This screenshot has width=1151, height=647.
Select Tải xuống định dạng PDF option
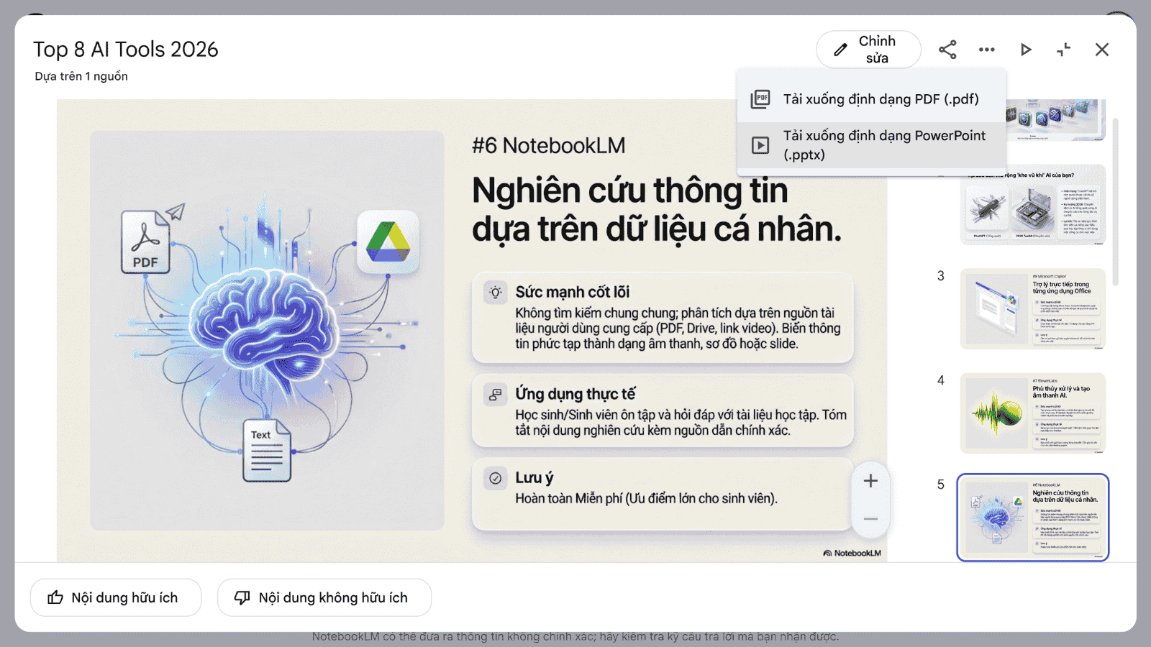(881, 99)
